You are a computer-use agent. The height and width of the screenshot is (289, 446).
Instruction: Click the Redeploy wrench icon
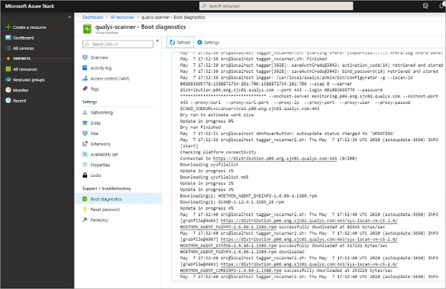pyautogui.click(x=85, y=220)
